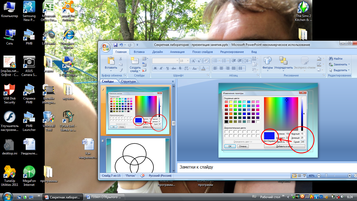The width and height of the screenshot is (357, 201).
Task: Toggle italic formatting (К)
Action: 161,68
